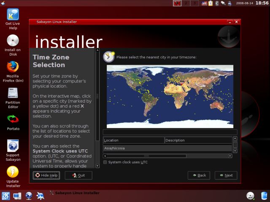
Task: Click the Next button
Action: coord(226,175)
